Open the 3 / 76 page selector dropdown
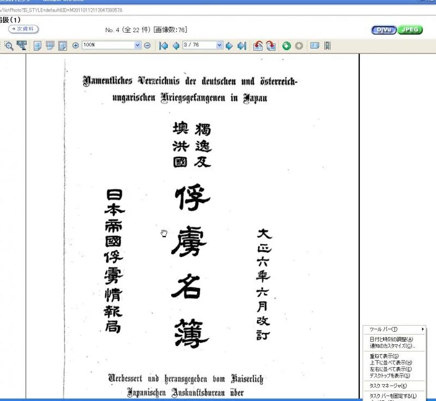 [x=220, y=45]
